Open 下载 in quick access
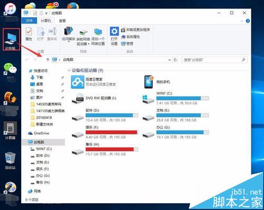 tap(36, 77)
